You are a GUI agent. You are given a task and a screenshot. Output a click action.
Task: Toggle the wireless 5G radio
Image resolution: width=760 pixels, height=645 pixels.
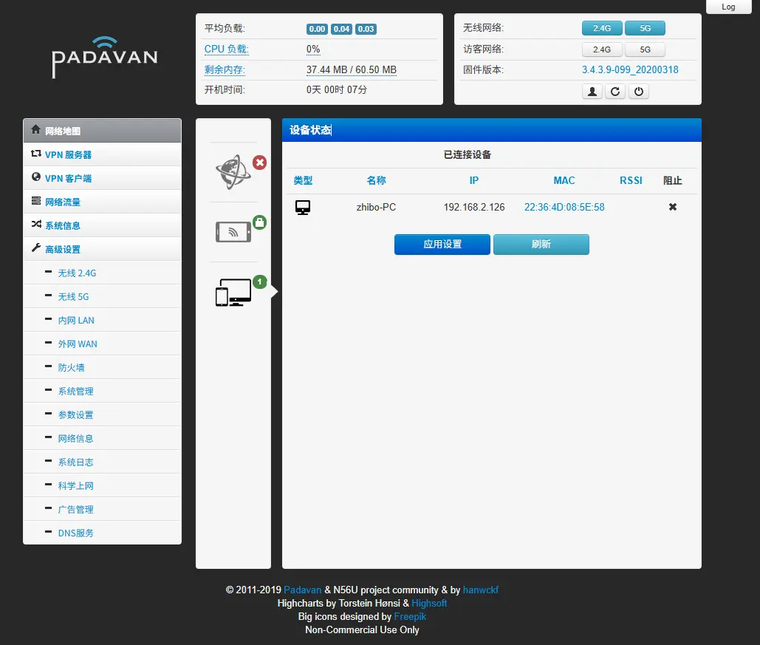pyautogui.click(x=645, y=28)
